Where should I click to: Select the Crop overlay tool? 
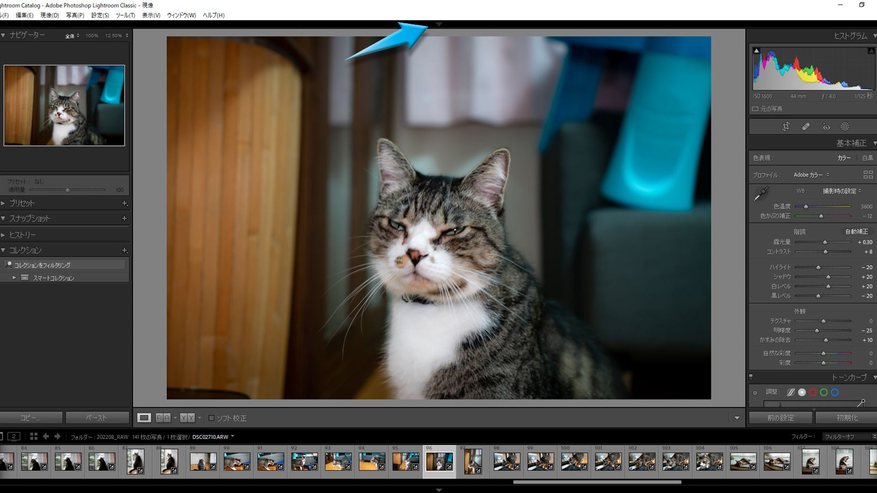(786, 127)
